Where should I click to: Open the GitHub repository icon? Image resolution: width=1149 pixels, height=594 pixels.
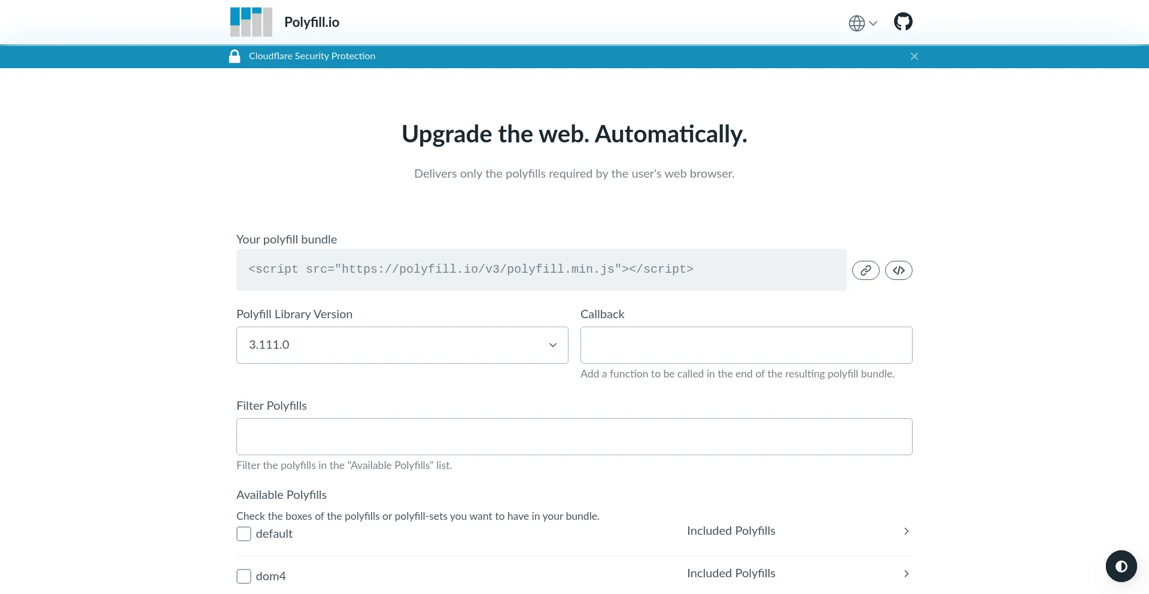[x=903, y=22]
